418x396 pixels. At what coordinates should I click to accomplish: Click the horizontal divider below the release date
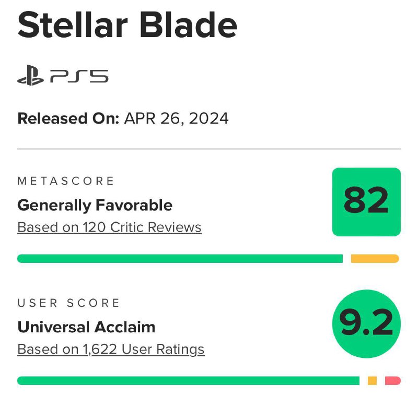coord(209,149)
